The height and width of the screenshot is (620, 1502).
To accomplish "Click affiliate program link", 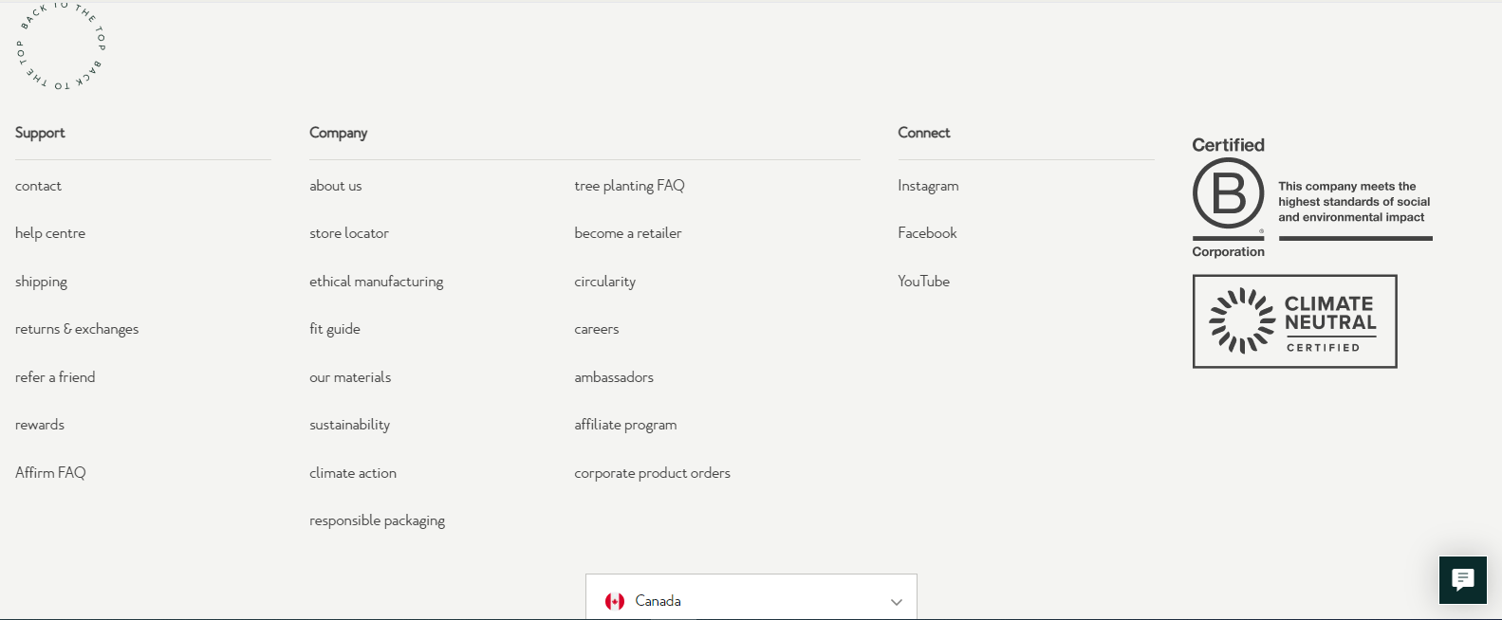I will [x=625, y=425].
